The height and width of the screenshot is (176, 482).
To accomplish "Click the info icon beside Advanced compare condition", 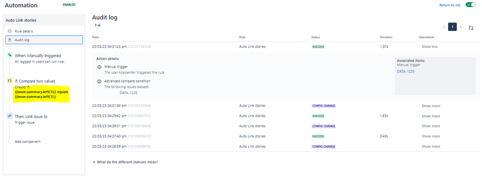I will 99,81.
